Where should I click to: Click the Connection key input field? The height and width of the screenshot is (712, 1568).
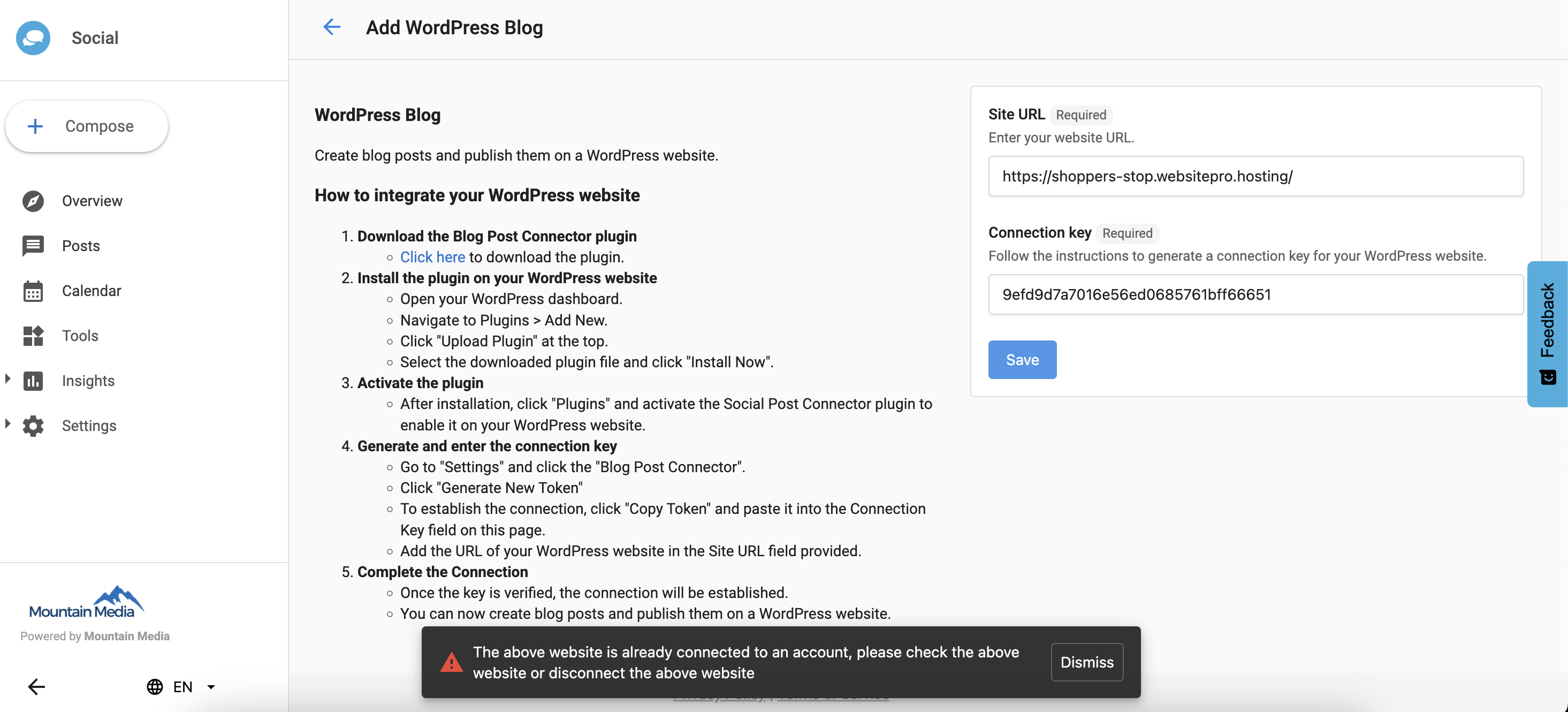tap(1256, 294)
